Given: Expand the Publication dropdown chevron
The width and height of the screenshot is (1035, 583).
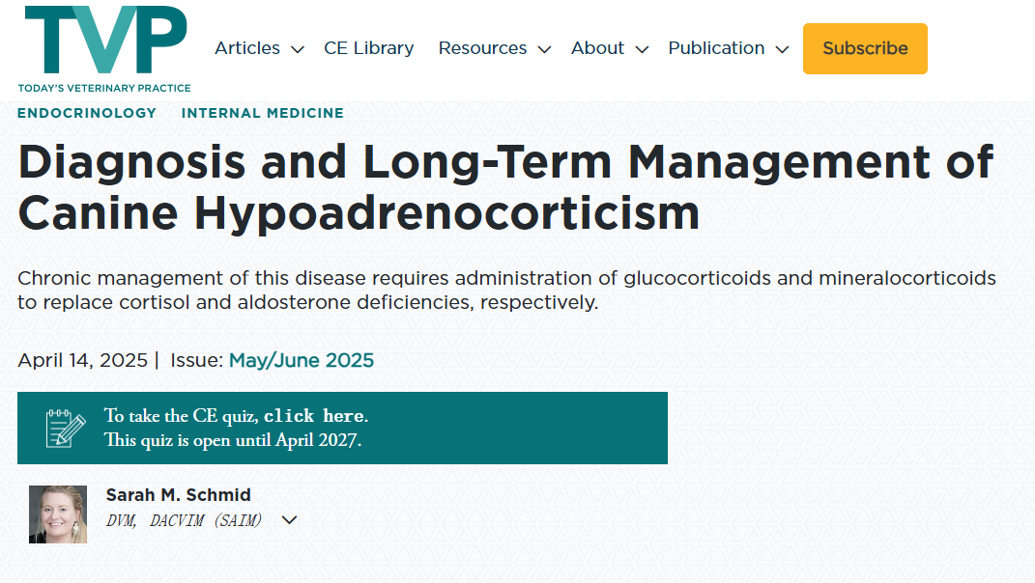Looking at the screenshot, I should (782, 49).
